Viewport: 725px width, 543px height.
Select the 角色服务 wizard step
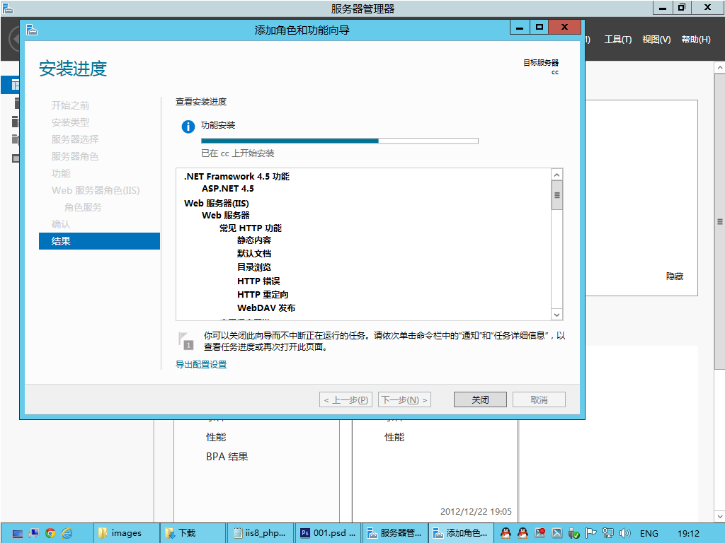[84, 207]
